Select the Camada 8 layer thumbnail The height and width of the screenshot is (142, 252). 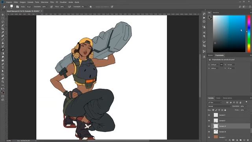point(216,120)
